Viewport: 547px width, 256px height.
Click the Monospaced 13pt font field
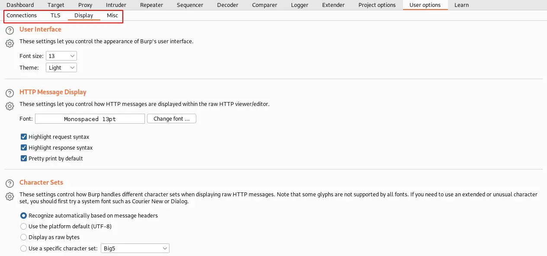click(x=90, y=119)
